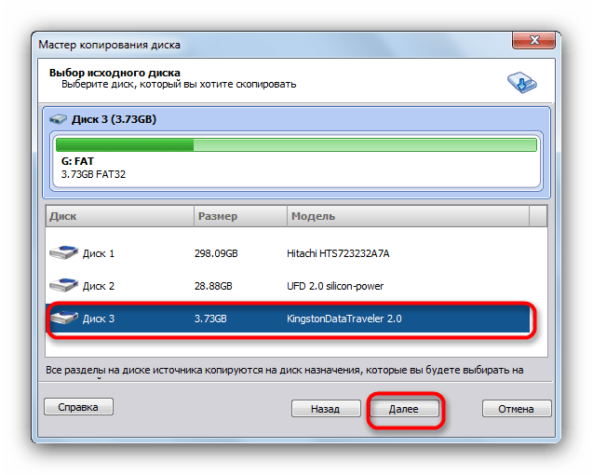This screenshot has height=475, width=593.
Task: Open help via Справка button
Action: pos(78,407)
